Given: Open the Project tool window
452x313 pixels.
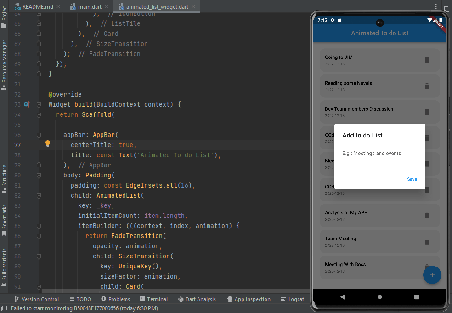Looking at the screenshot, I should click(x=4, y=11).
